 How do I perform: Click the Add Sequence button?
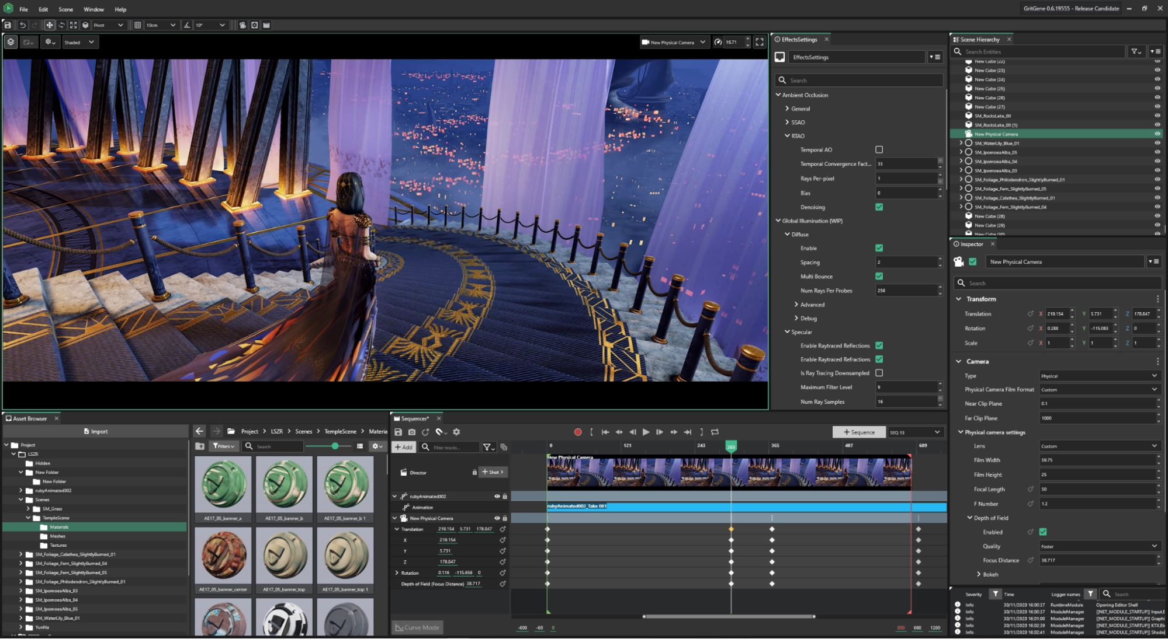tap(858, 431)
